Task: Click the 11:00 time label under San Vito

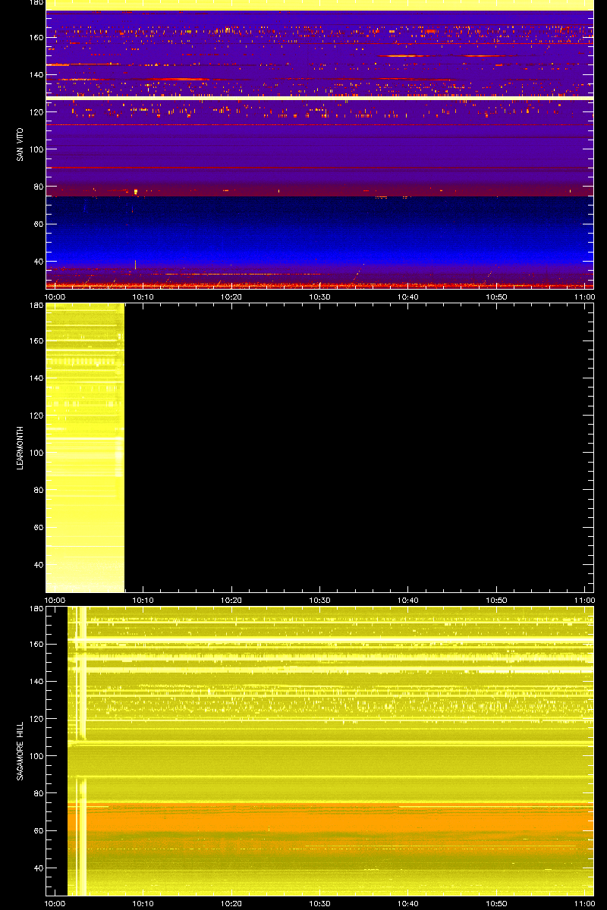Action: tap(584, 297)
